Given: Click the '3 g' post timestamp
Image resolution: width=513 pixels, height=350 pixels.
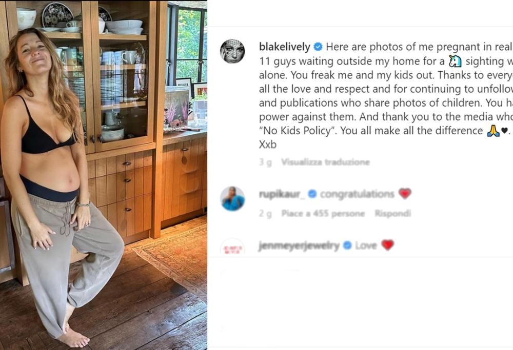Looking at the screenshot, I should 265,162.
